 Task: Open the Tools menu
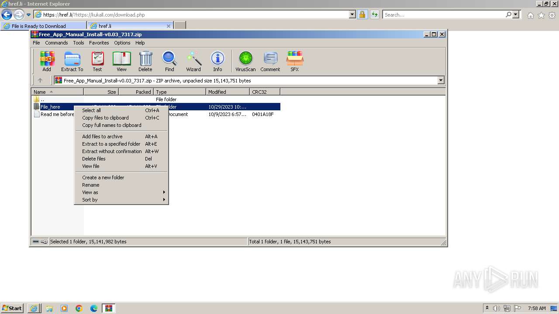point(79,43)
